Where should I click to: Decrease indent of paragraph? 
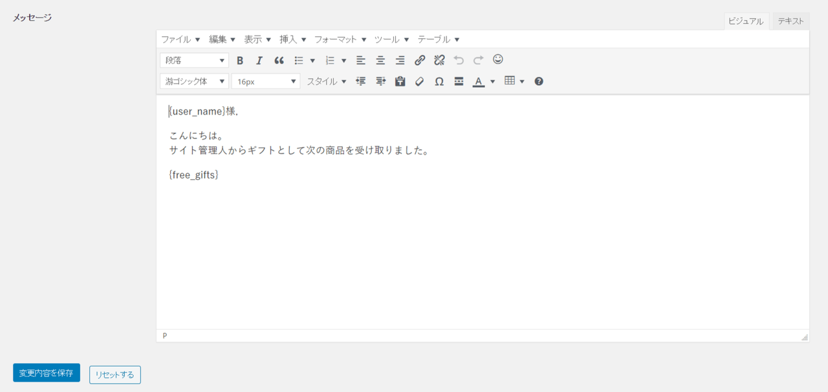pyautogui.click(x=361, y=82)
